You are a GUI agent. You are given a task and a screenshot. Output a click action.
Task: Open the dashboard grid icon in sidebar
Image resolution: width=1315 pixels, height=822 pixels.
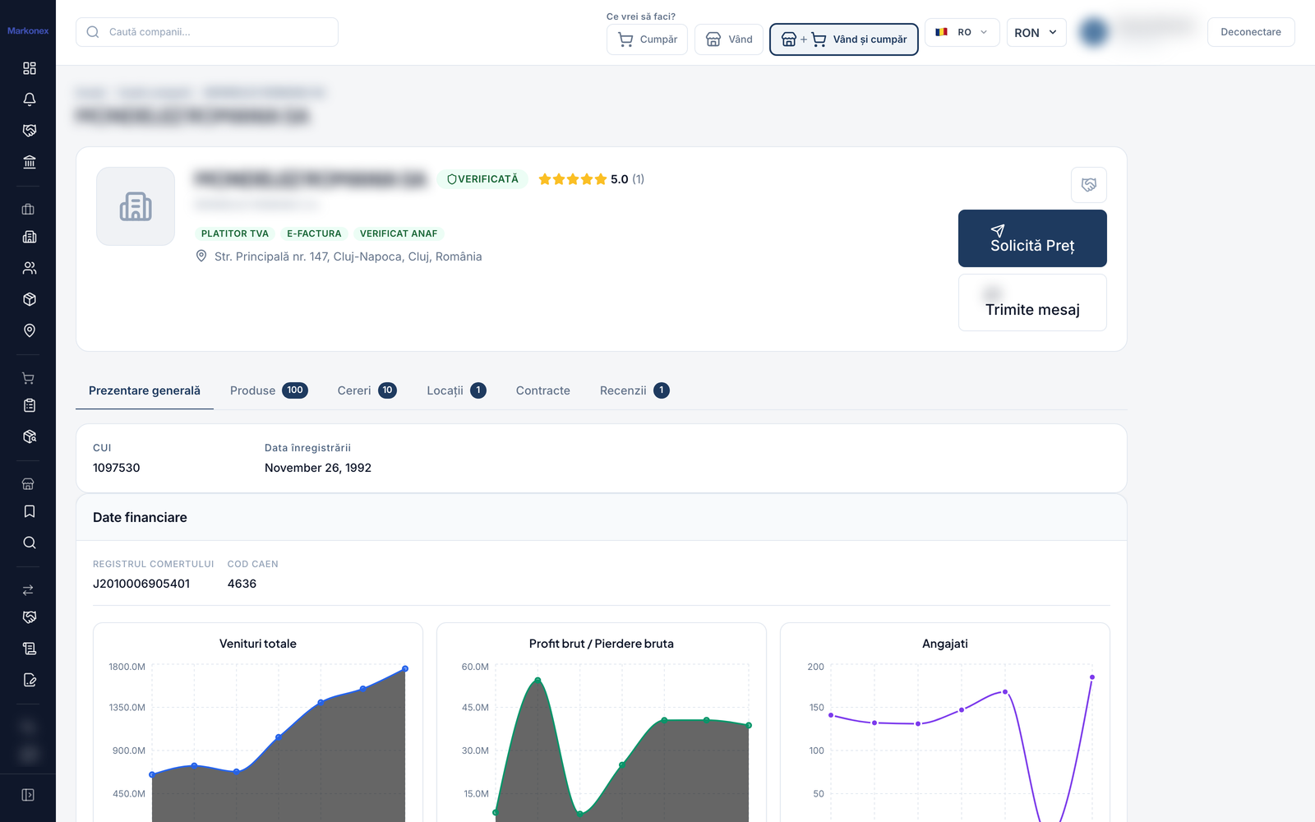pos(30,68)
